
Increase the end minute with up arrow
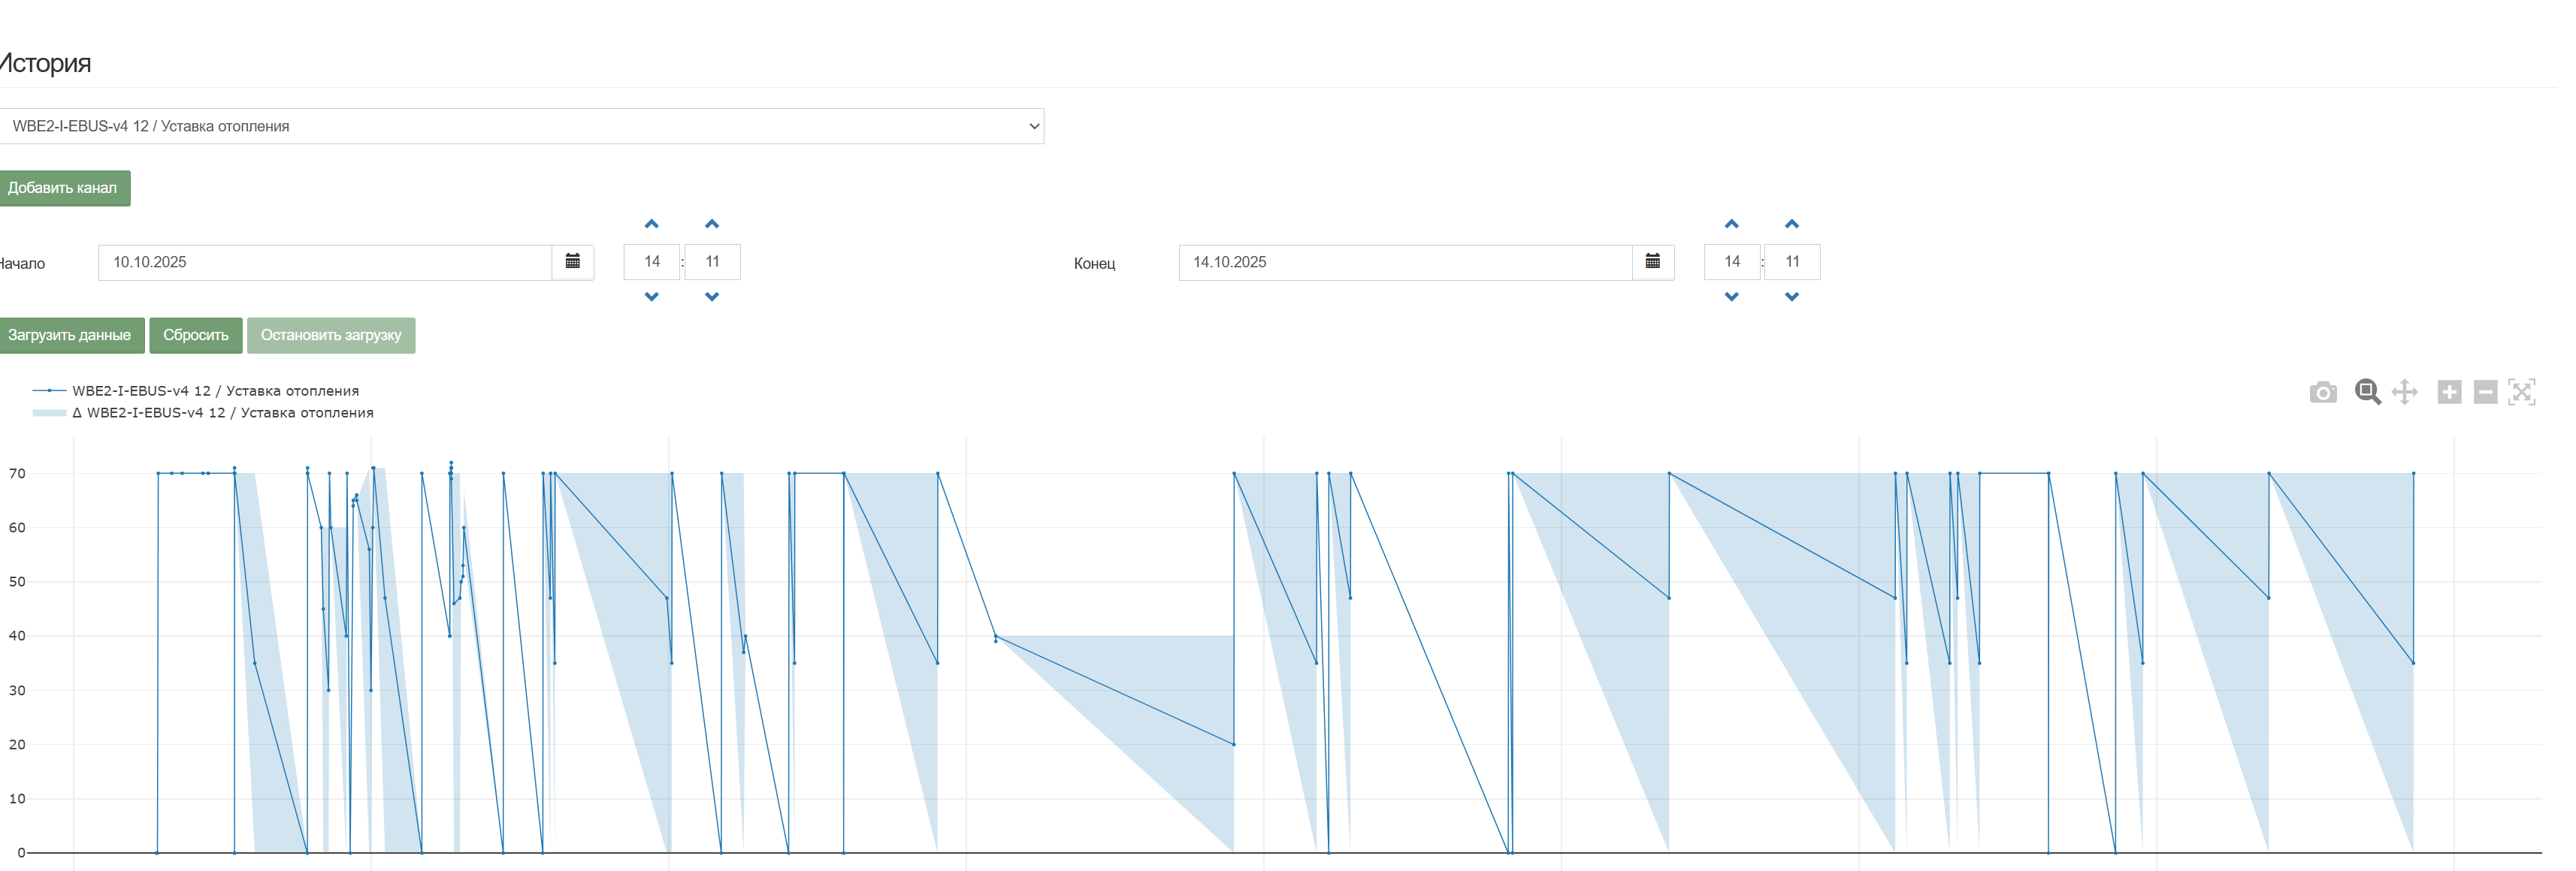pos(1791,224)
